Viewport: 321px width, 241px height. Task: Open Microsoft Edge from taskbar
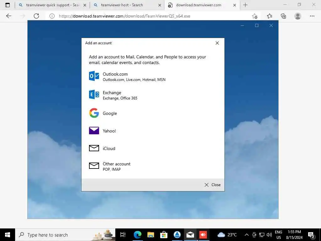coord(137,235)
